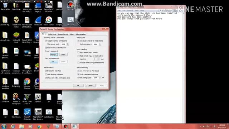Open the Bandicam desktop shortcut
Image resolution: width=229 pixels, height=129 pixels.
70,6
